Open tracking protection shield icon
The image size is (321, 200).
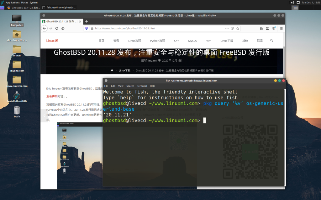tap(87, 28)
